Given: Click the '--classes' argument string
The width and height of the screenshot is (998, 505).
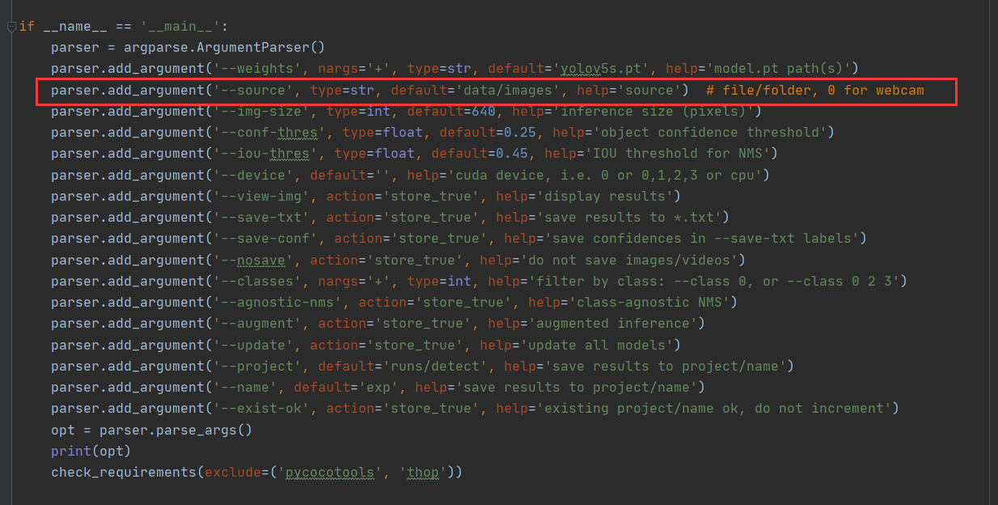Looking at the screenshot, I should click(257, 281).
